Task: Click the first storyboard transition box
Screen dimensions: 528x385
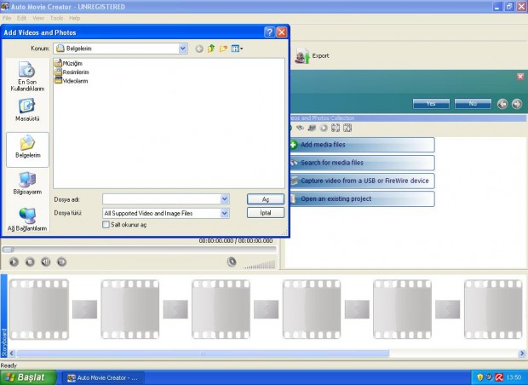Action: (x=84, y=309)
